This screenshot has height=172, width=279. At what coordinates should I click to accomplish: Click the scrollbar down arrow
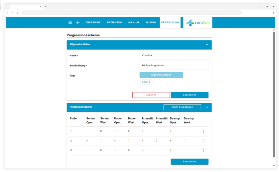click(274, 166)
